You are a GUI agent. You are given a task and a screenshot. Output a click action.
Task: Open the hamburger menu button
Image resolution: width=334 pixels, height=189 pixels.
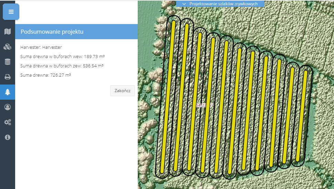pyautogui.click(x=11, y=12)
